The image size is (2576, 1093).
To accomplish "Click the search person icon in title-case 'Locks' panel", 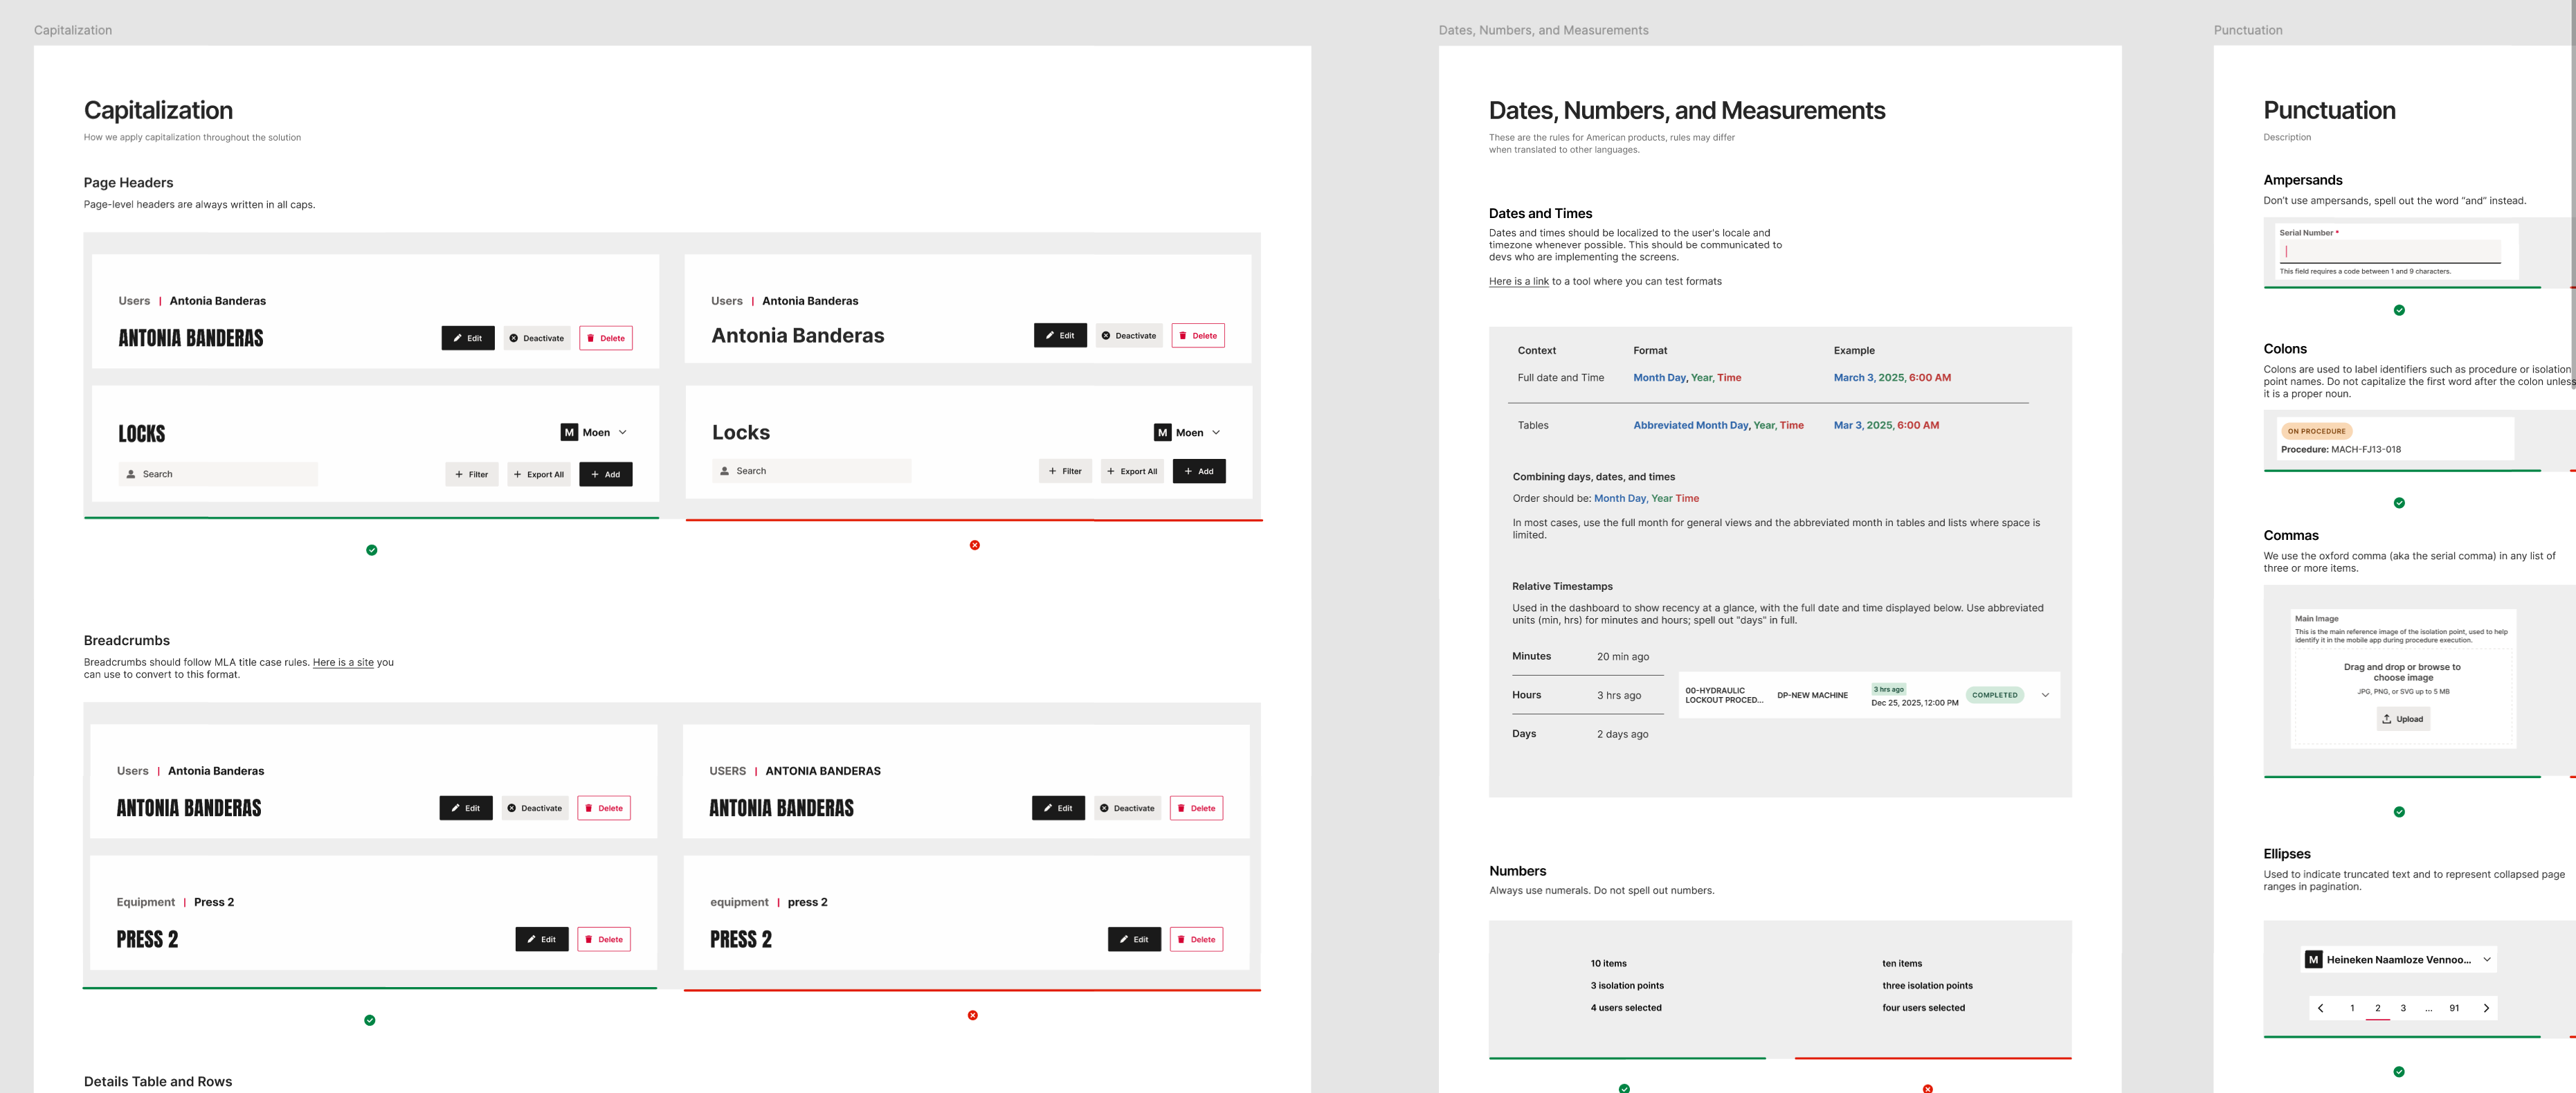I will coord(725,471).
